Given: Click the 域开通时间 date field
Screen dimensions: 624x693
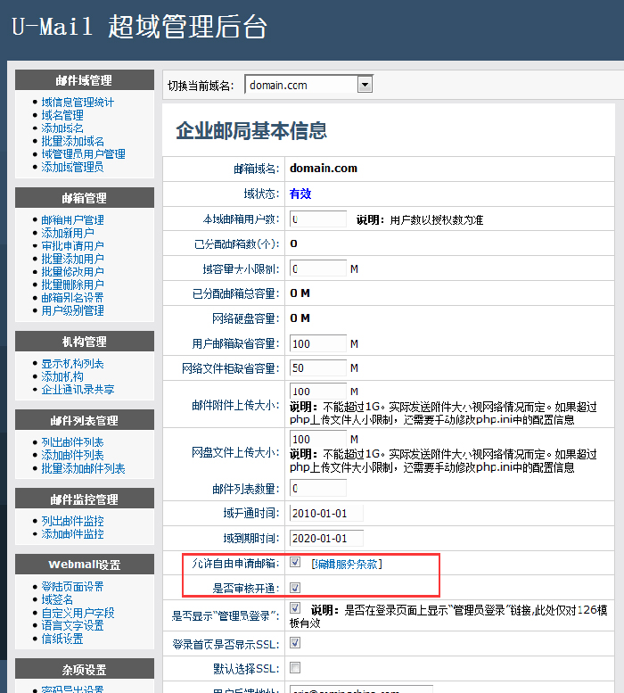Looking at the screenshot, I should tap(325, 514).
